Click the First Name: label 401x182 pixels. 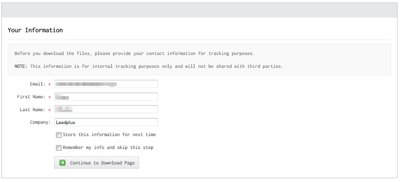[x=31, y=97]
